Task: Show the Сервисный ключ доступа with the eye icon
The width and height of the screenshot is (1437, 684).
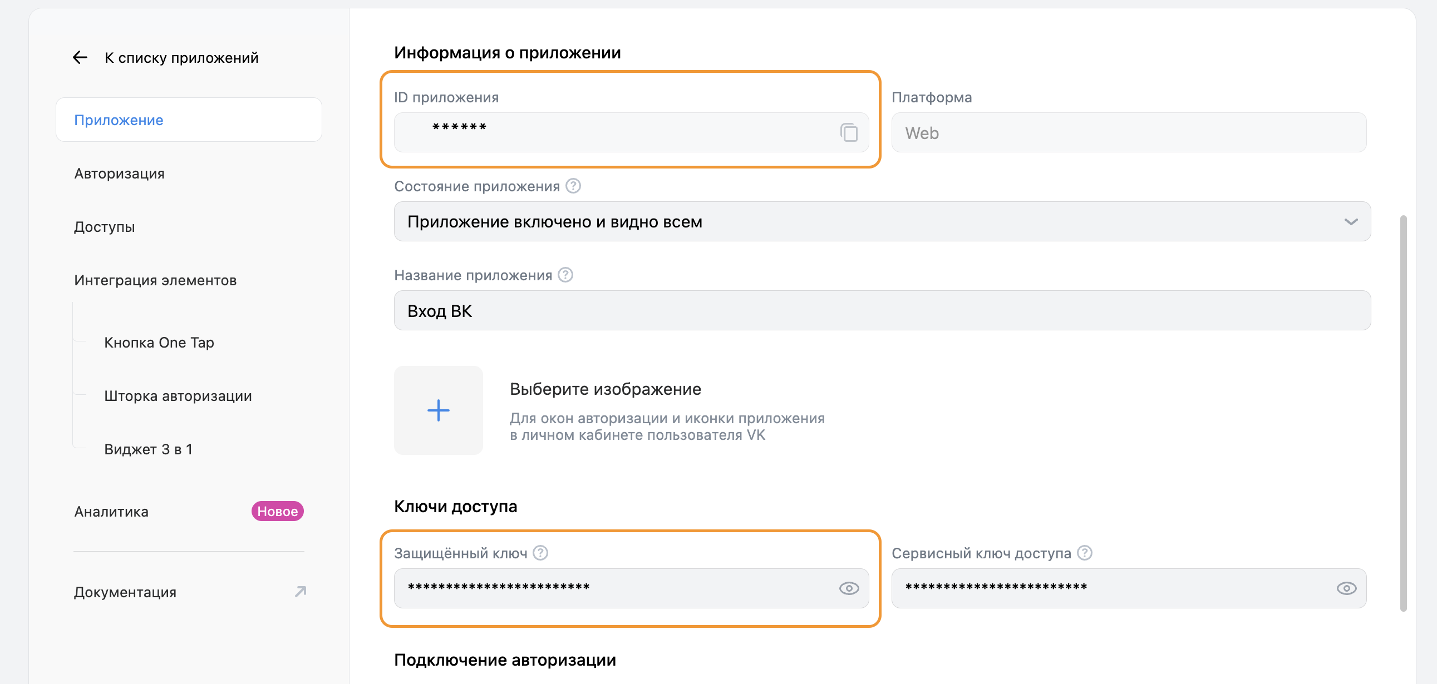Action: click(x=1346, y=588)
